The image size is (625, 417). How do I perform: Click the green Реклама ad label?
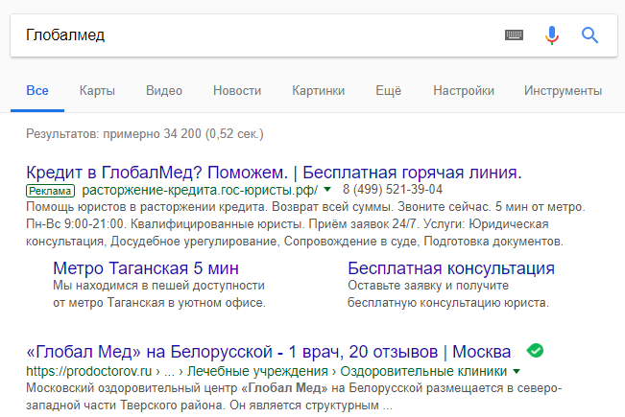[x=49, y=191]
